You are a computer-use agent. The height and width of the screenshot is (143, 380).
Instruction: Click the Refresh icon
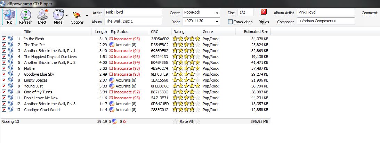(x=26, y=16)
